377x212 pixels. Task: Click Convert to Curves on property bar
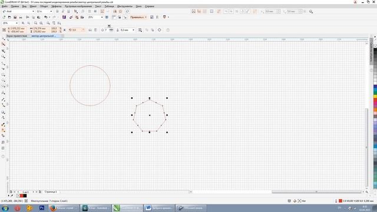[160, 30]
